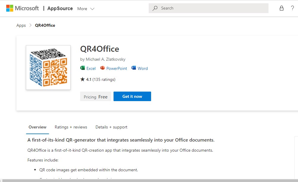
Task: Click the account lock icon
Action: point(281,8)
